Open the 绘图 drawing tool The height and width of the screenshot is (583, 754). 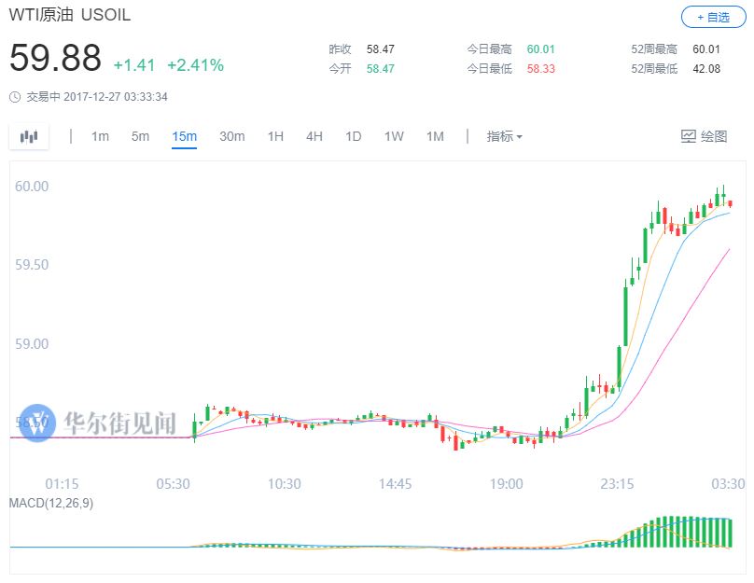pos(704,136)
